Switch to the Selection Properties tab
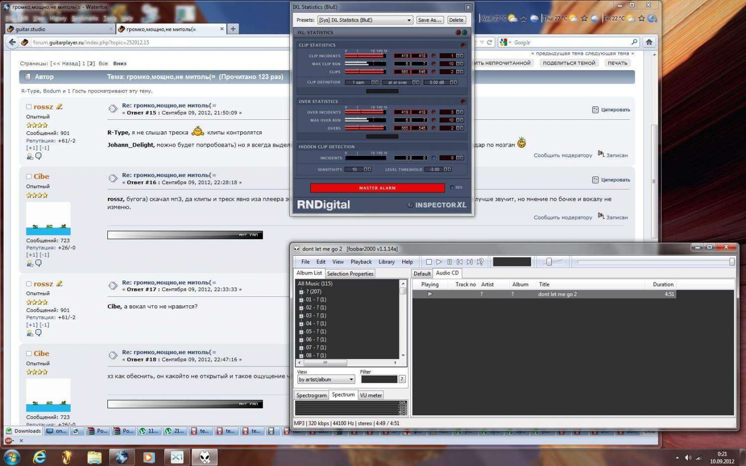746x466 pixels. point(350,274)
